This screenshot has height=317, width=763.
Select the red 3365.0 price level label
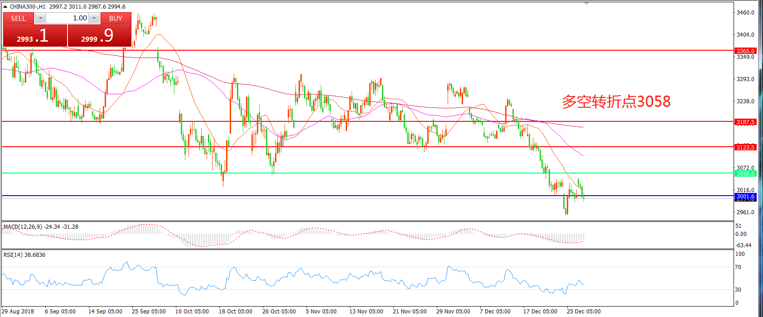[x=745, y=51]
